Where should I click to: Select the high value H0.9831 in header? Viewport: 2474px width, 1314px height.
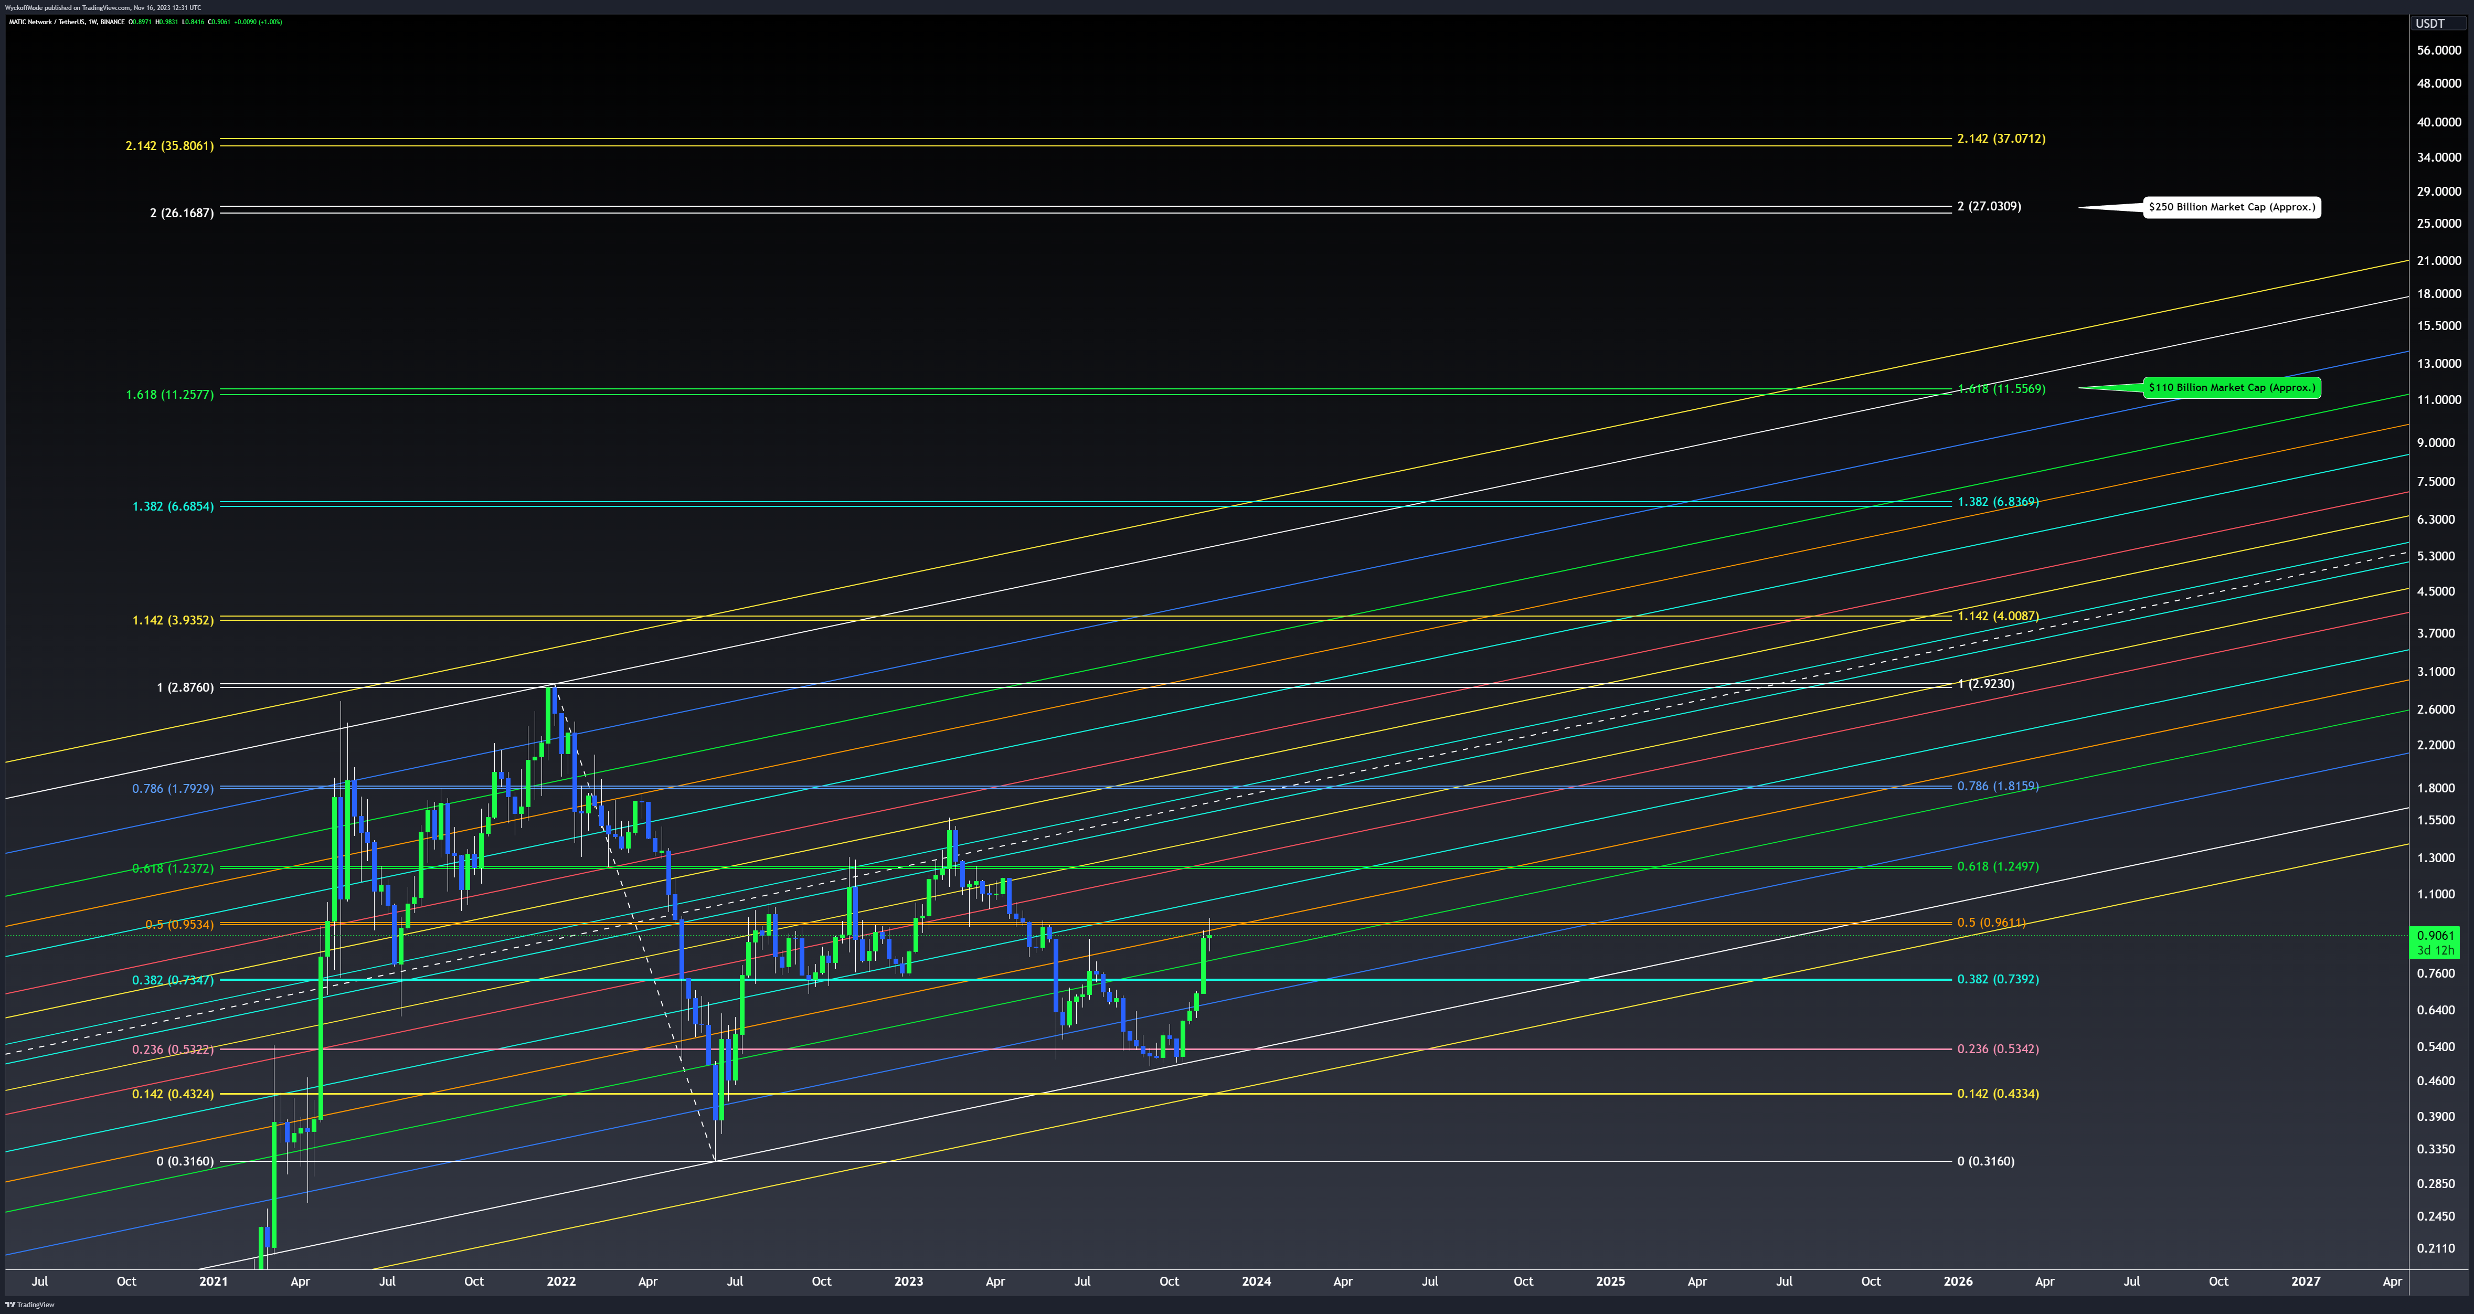coord(167,22)
